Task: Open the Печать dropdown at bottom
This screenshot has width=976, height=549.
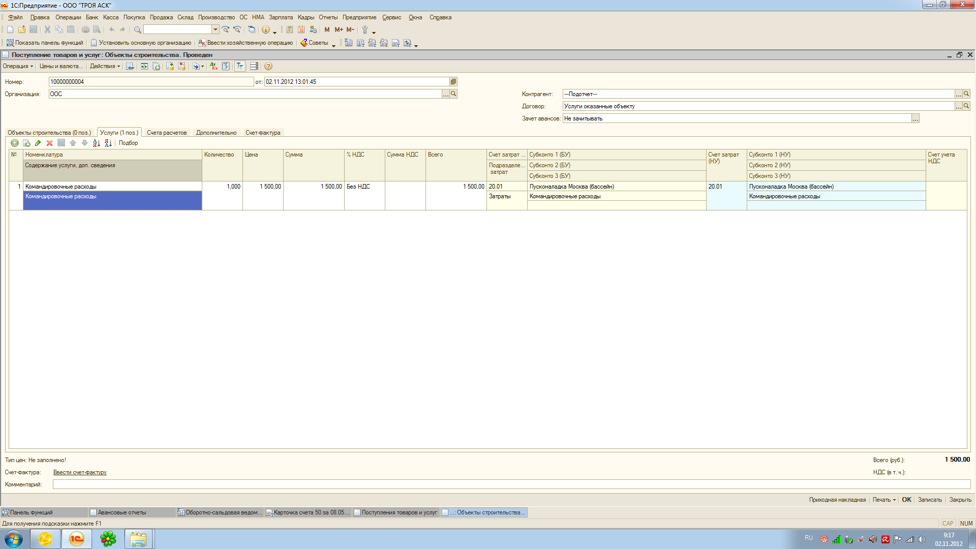Action: click(884, 500)
